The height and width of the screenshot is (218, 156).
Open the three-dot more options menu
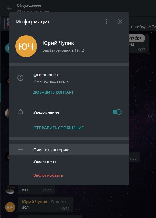click(x=107, y=22)
